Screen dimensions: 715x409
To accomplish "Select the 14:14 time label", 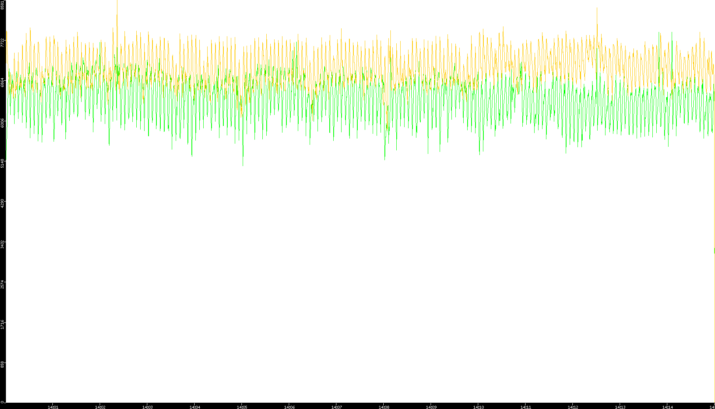I will (667, 407).
